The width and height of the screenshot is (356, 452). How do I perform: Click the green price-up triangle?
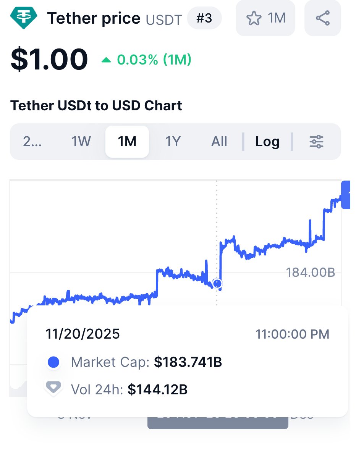106,60
